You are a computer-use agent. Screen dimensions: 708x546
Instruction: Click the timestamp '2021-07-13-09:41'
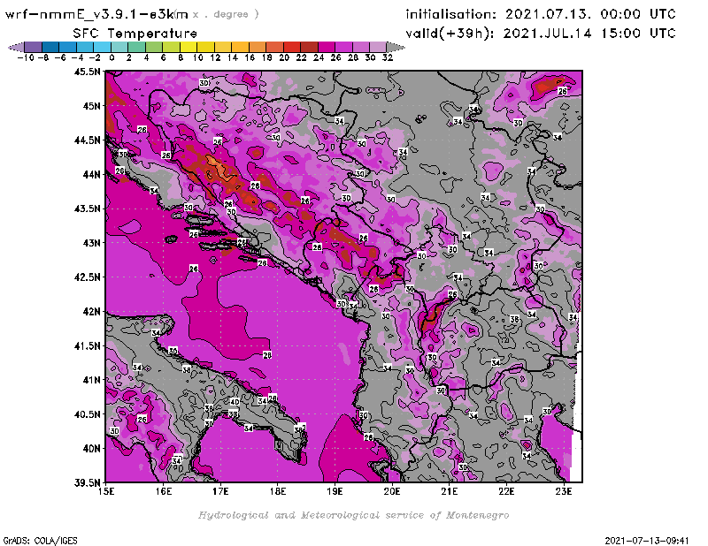647,541
